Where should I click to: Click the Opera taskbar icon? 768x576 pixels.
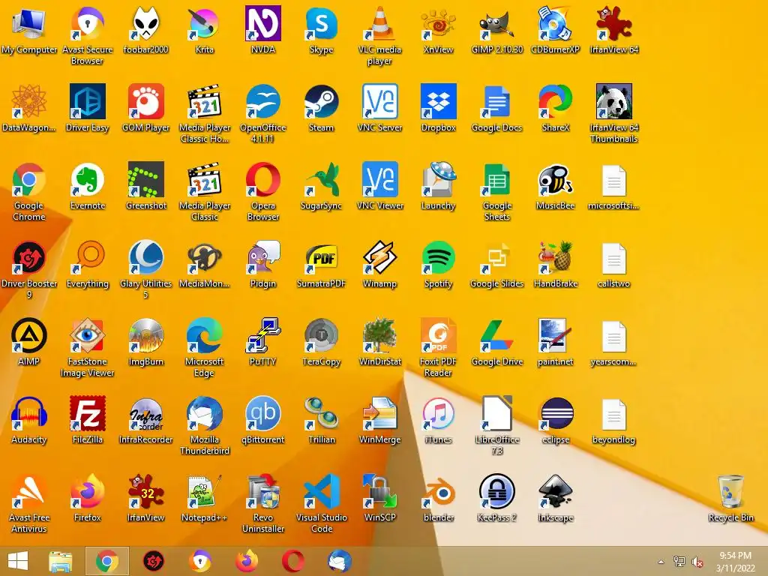(x=293, y=561)
